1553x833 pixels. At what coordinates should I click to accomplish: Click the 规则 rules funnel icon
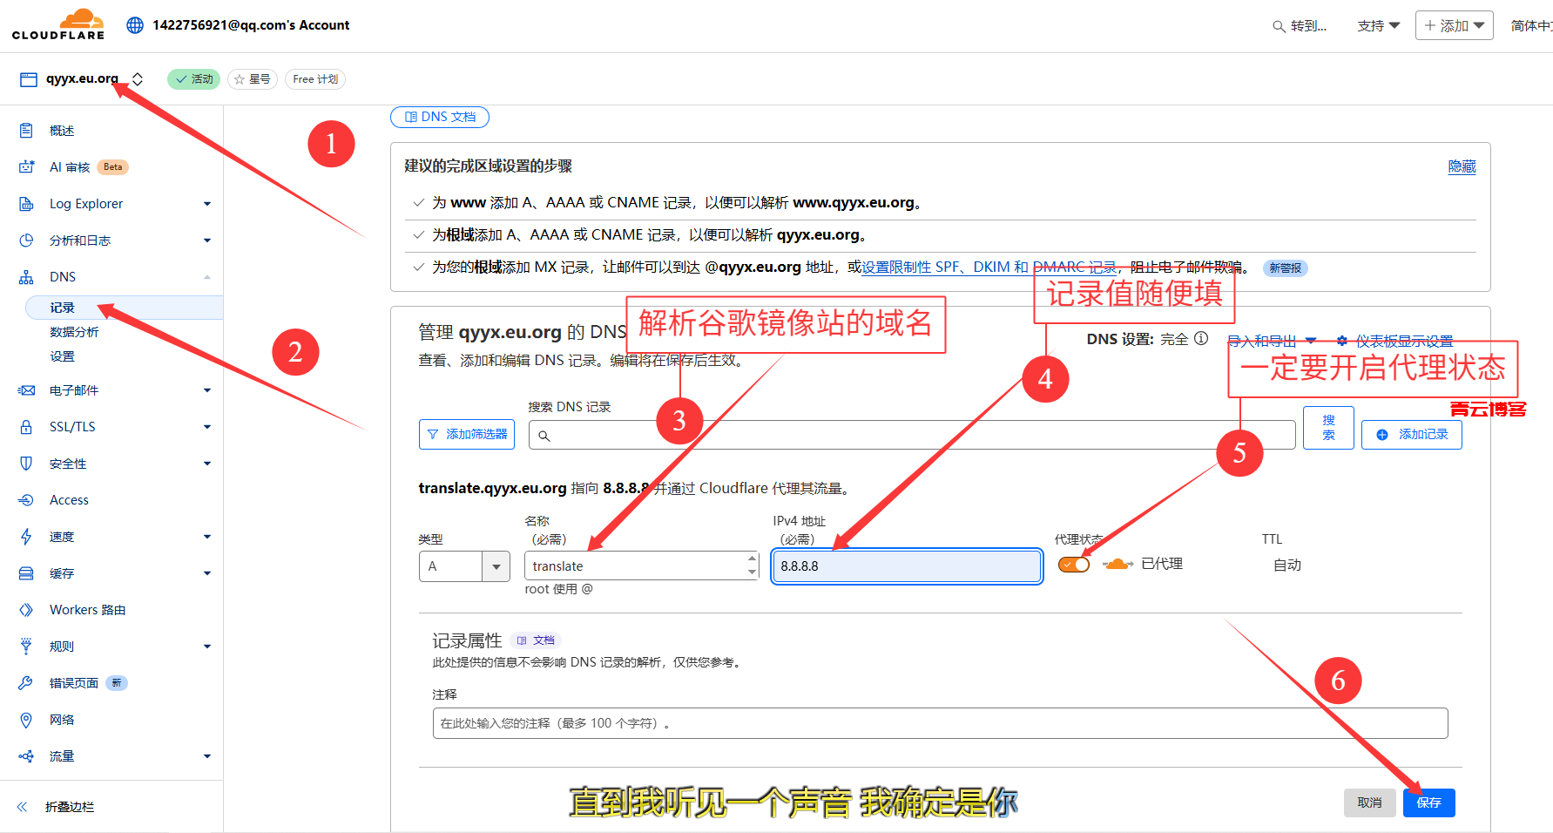(26, 647)
